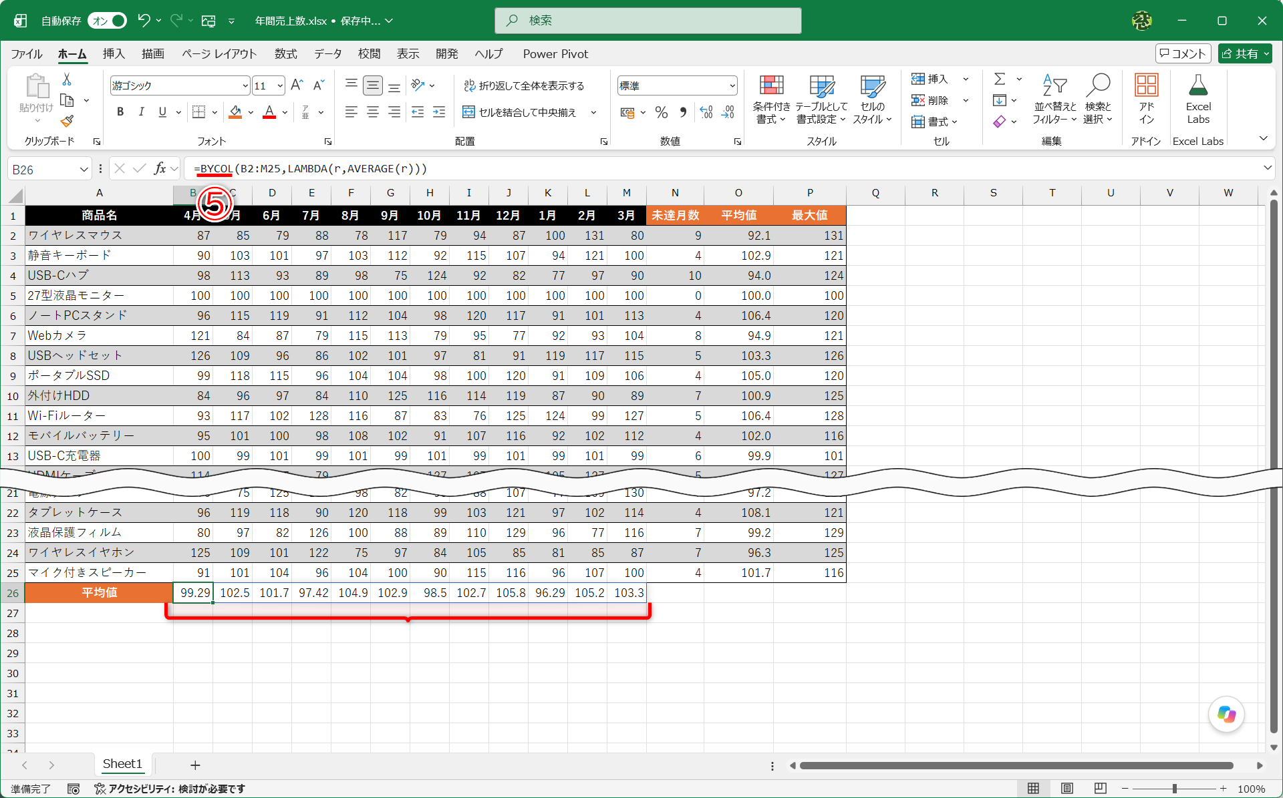Click the Cut scissors icon
This screenshot has height=798, width=1283.
click(67, 79)
